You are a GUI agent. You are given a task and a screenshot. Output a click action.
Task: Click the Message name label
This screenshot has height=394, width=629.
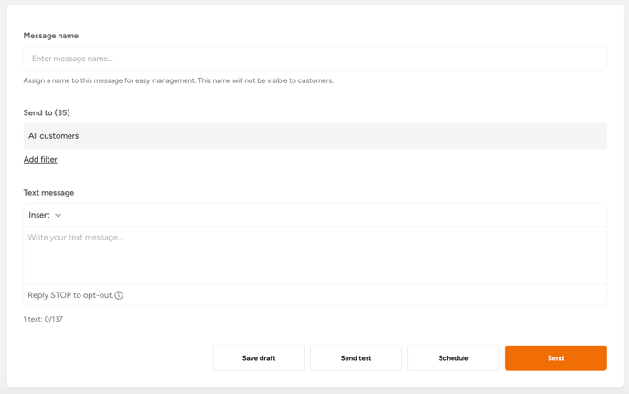[x=51, y=36]
